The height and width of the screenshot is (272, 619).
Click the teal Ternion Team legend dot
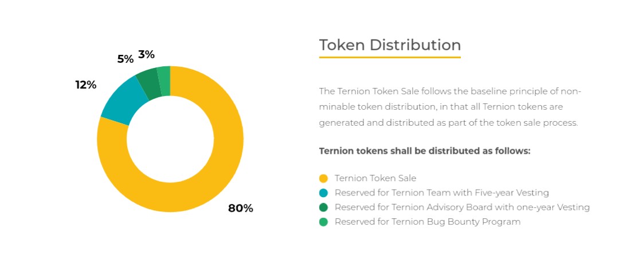[x=323, y=193]
